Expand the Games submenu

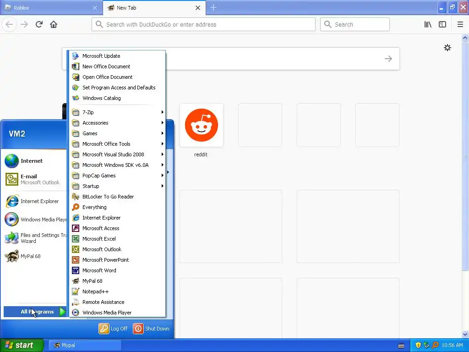(117, 133)
